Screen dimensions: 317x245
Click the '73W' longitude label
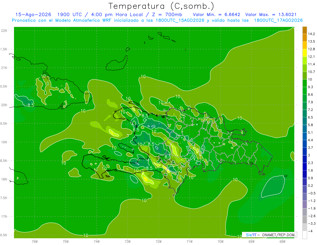(128, 242)
